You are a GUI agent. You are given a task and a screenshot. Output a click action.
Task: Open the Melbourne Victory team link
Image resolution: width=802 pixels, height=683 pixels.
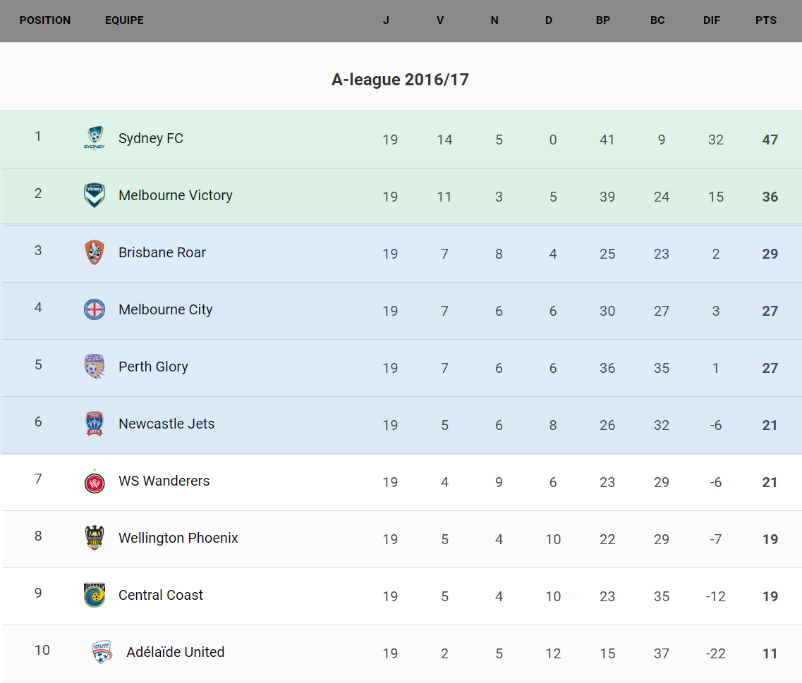coord(176,195)
